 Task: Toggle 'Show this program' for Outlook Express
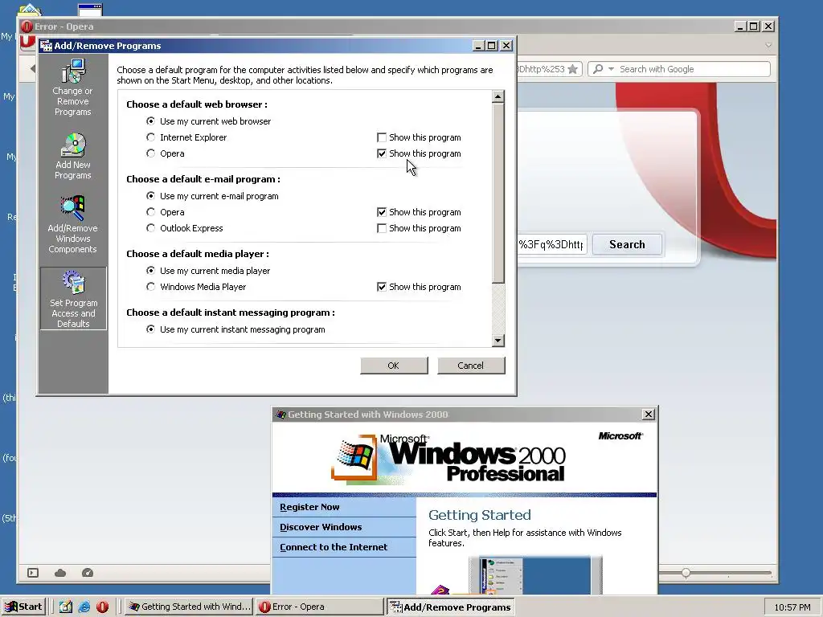382,228
